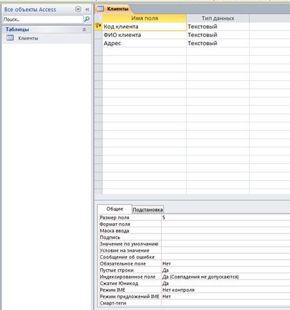Click the Имя поля column header
The width and height of the screenshot is (290, 310).
(144, 18)
